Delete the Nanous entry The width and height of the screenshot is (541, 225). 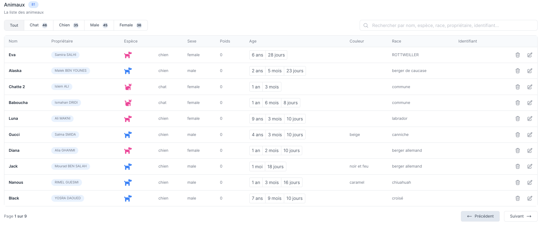(517, 182)
